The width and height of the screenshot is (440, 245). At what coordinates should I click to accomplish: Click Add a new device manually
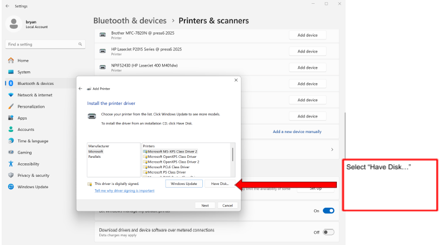(x=297, y=131)
